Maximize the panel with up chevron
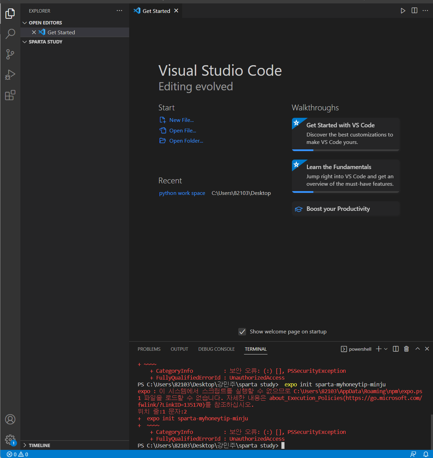The width and height of the screenshot is (433, 458). (418, 349)
